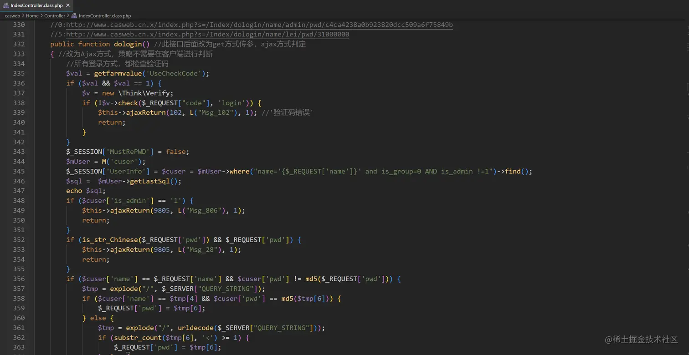Open the IndexController.class.php breadcrumb segment
The width and height of the screenshot is (689, 355).
click(x=105, y=15)
